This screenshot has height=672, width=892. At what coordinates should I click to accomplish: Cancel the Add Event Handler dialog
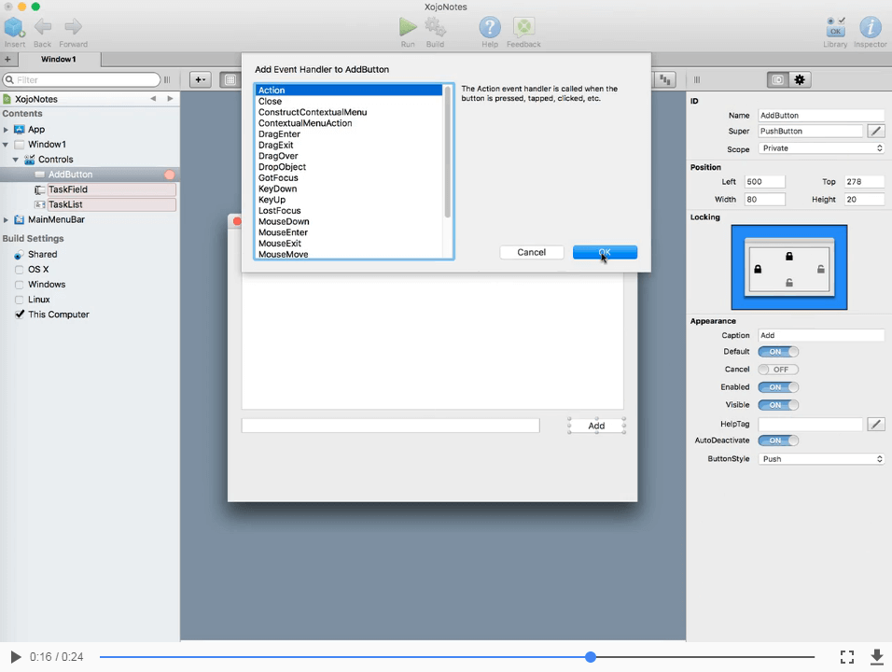click(531, 252)
